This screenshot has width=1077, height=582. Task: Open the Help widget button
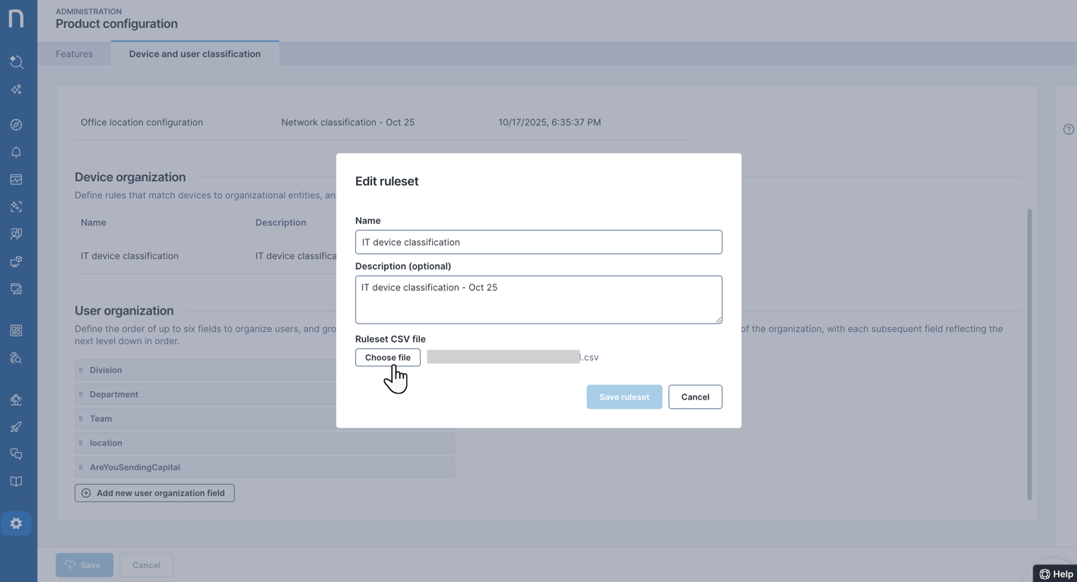click(x=1056, y=574)
